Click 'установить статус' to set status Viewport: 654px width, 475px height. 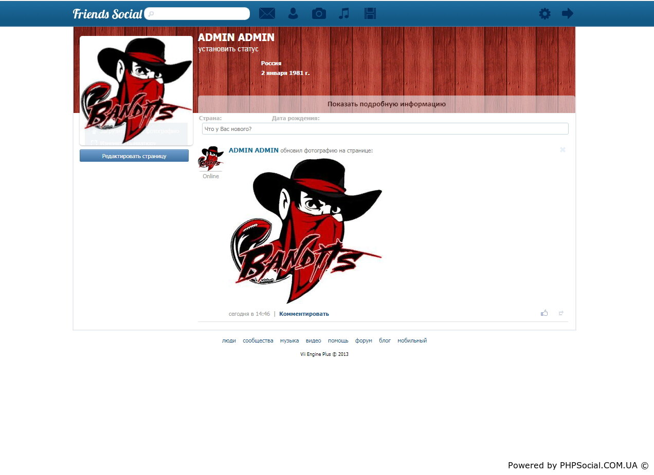click(228, 49)
